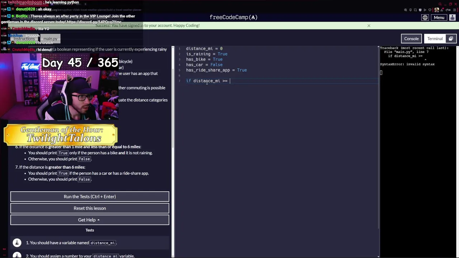Open the user profile avatar icon
Image resolution: width=459 pixels, height=258 pixels.
453,18
